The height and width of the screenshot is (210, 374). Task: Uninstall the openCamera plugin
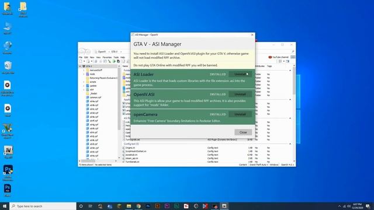tap(240, 114)
